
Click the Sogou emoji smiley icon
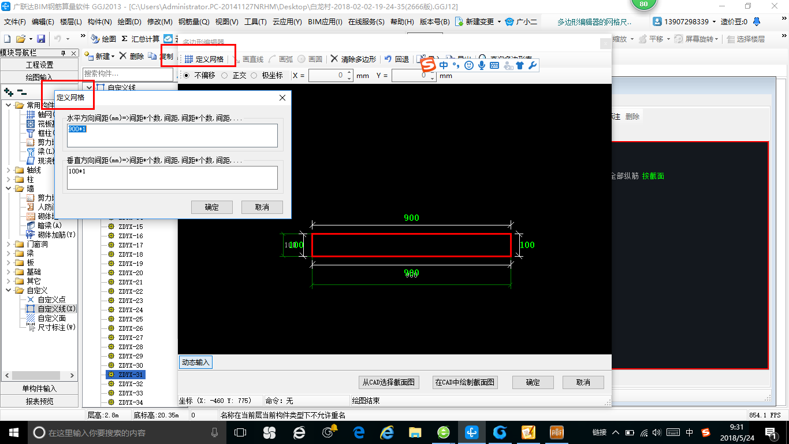point(469,65)
